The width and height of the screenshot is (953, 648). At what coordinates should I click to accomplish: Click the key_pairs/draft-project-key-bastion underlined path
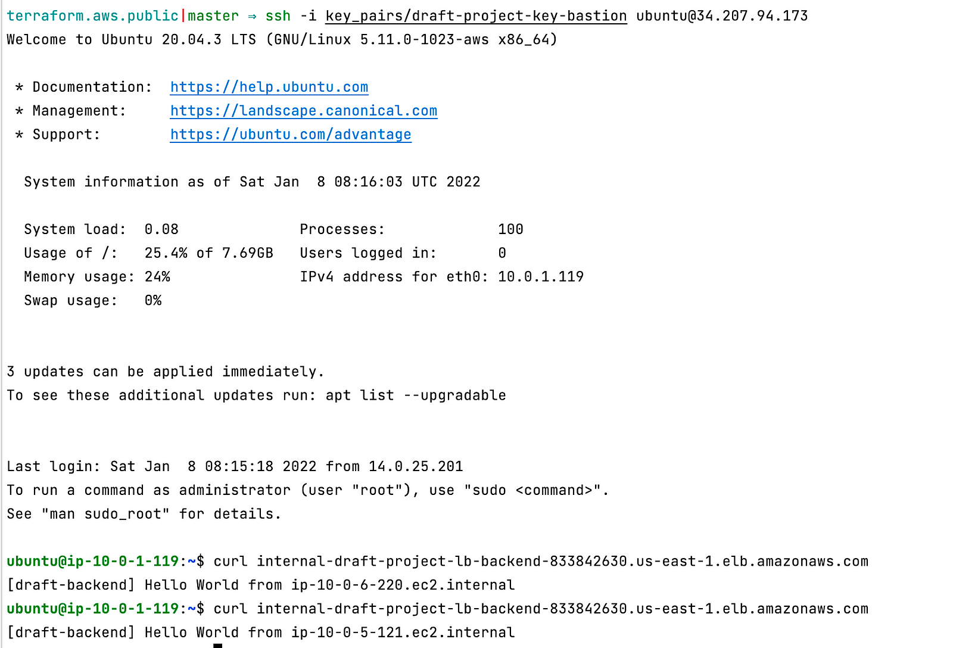476,16
